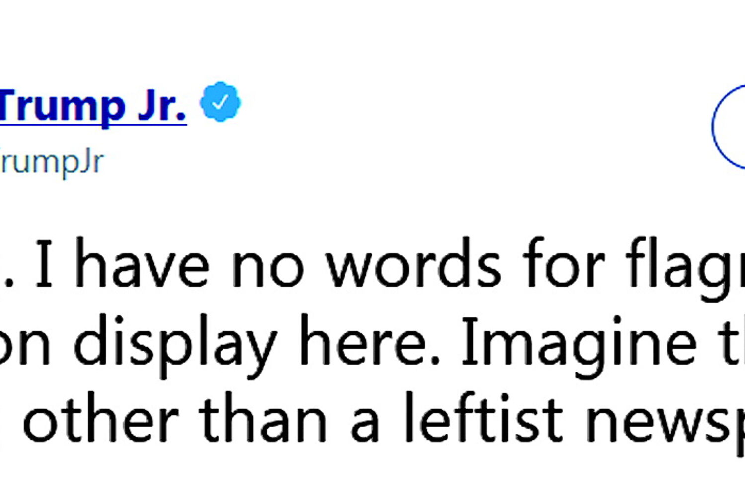745x496 pixels.
Task: Click the blue verified checkmark badge
Action: coord(220,102)
